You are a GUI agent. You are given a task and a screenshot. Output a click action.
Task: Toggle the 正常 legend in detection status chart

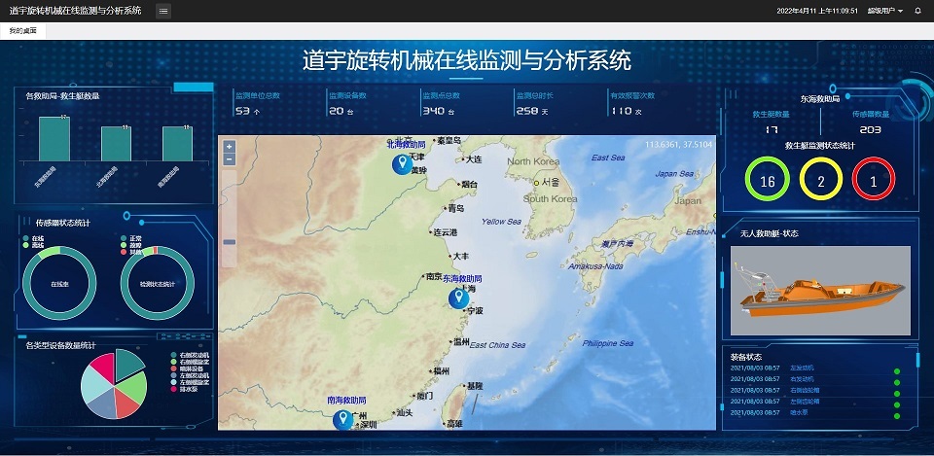tap(135, 238)
